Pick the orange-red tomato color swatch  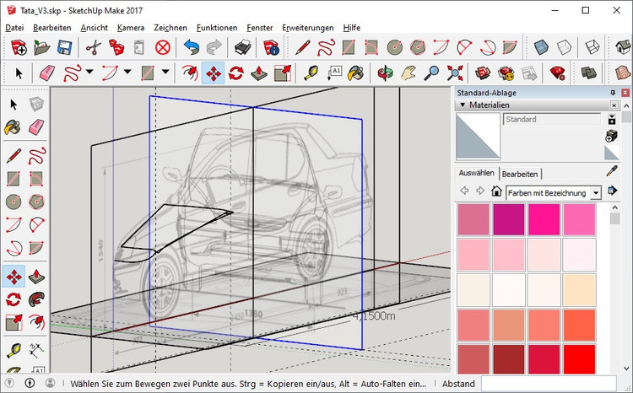click(579, 326)
